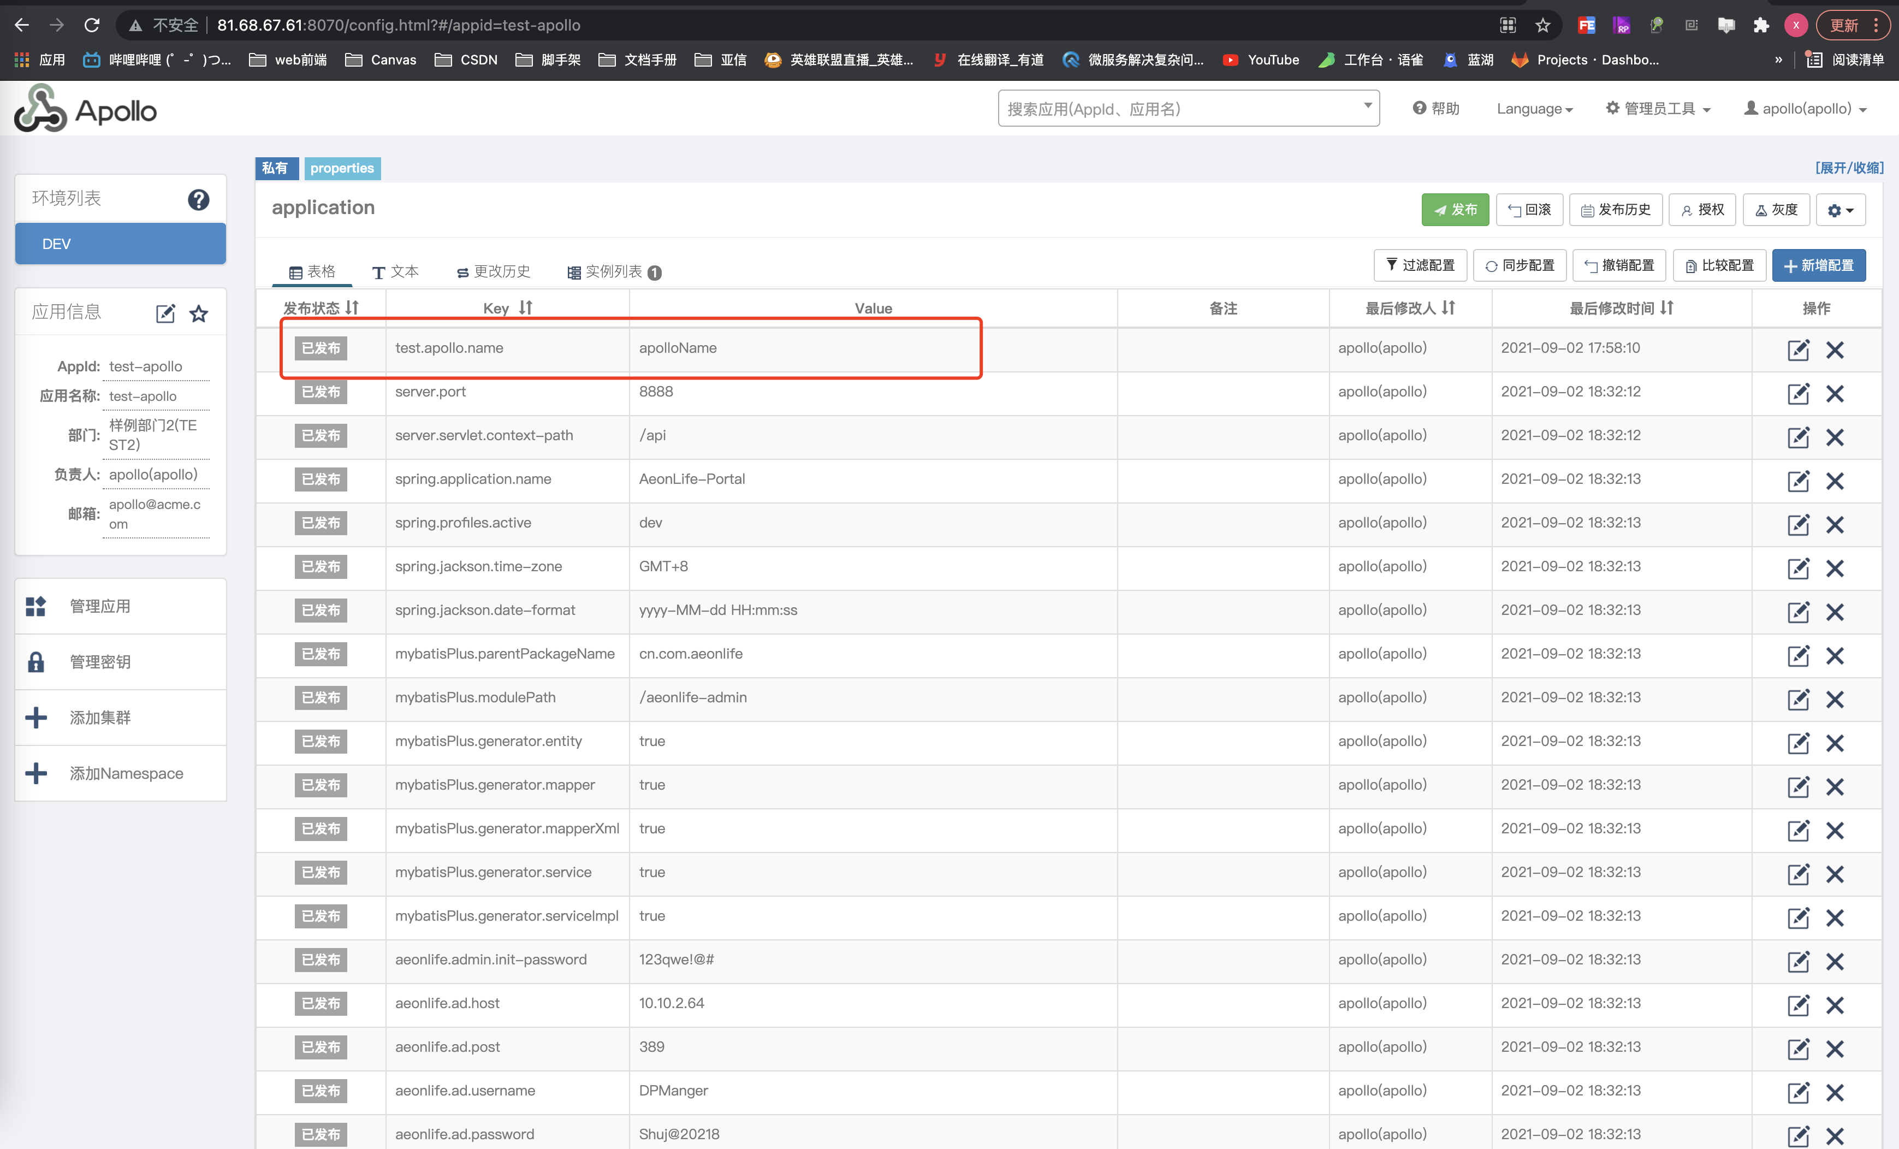Screen dimensions: 1899x1149
Task: Open 管理应用 in sidebar
Action: tap(120, 607)
